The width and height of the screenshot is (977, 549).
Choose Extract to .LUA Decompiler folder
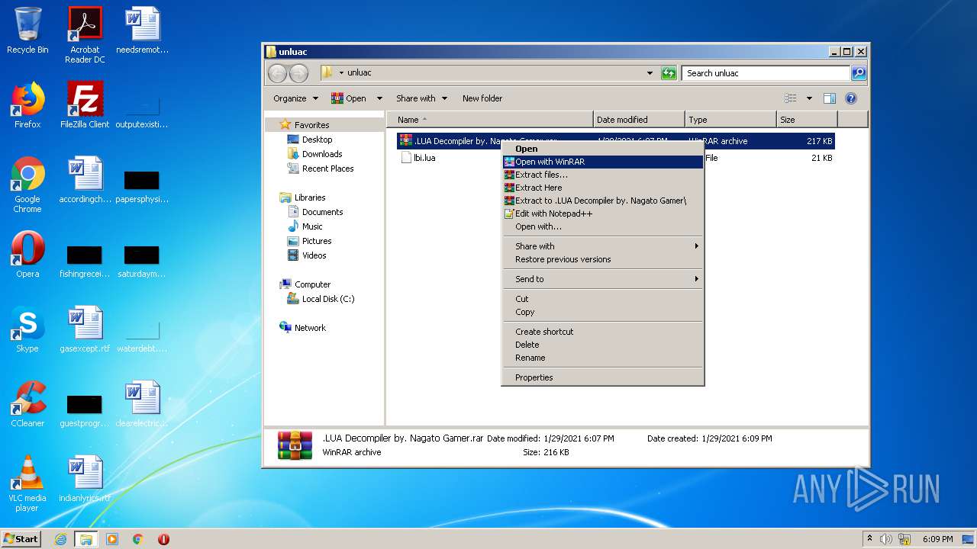coord(602,201)
